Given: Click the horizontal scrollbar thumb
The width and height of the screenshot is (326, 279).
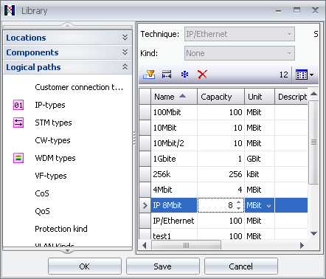Looking at the screenshot, I should click(186, 245).
